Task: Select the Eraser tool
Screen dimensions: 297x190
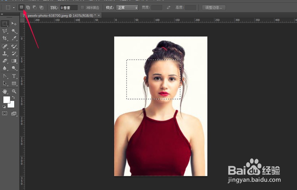Action: pyautogui.click(x=5, y=61)
